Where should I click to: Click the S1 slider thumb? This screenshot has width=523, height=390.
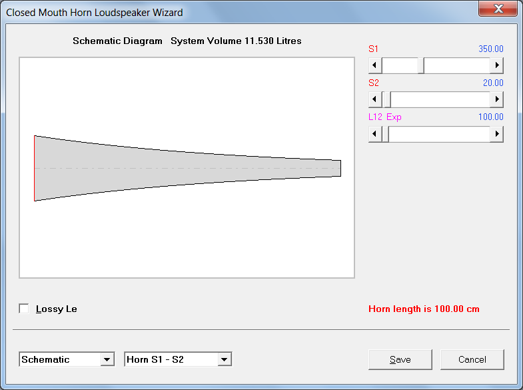click(421, 65)
